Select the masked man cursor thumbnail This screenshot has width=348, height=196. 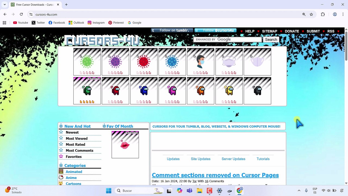coord(201,62)
